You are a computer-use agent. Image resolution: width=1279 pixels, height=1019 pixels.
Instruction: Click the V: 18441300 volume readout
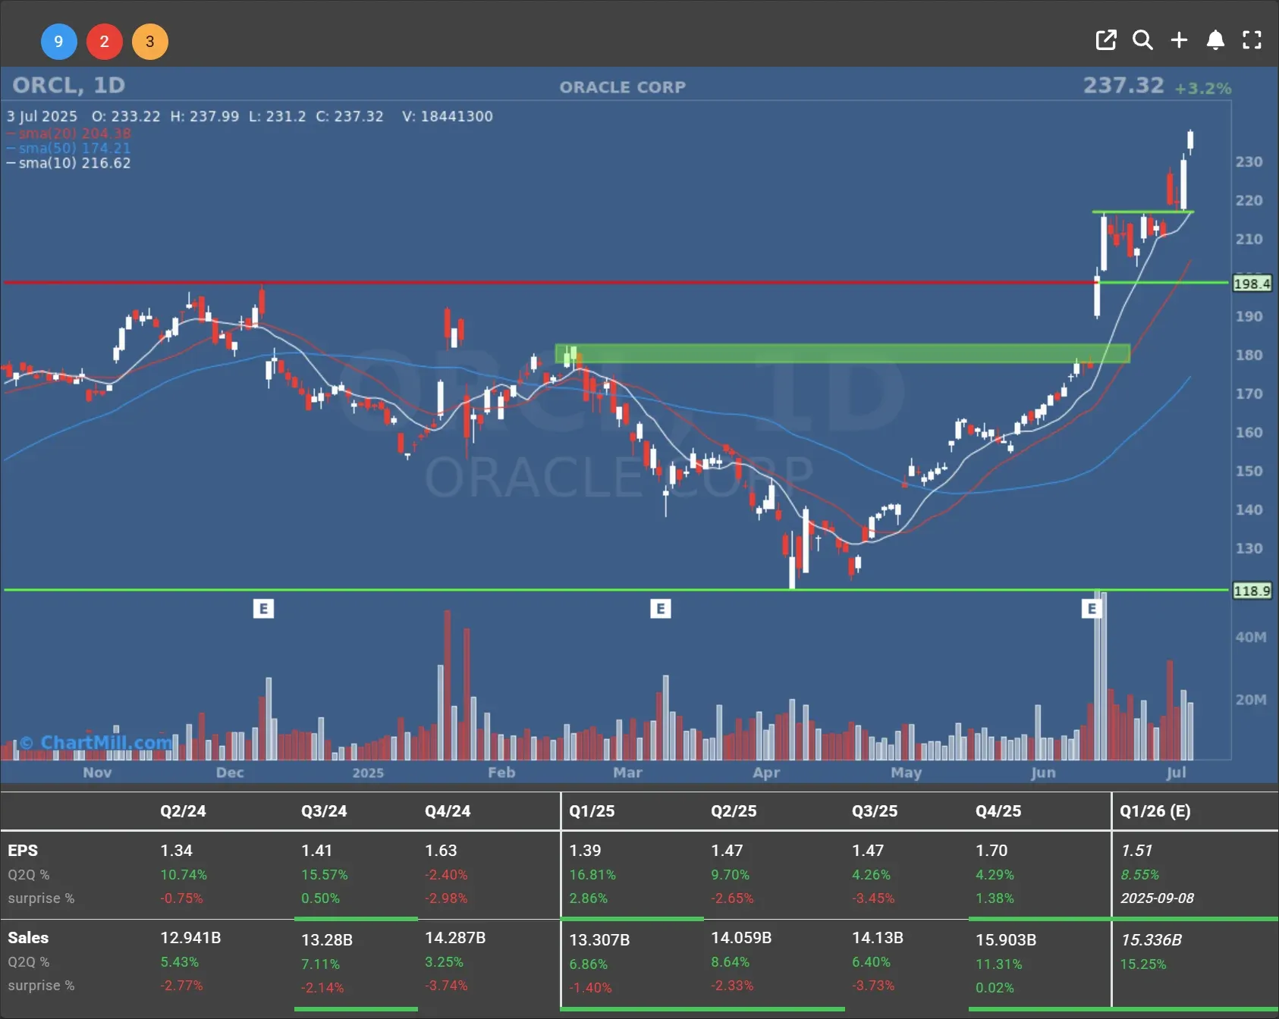(x=448, y=117)
